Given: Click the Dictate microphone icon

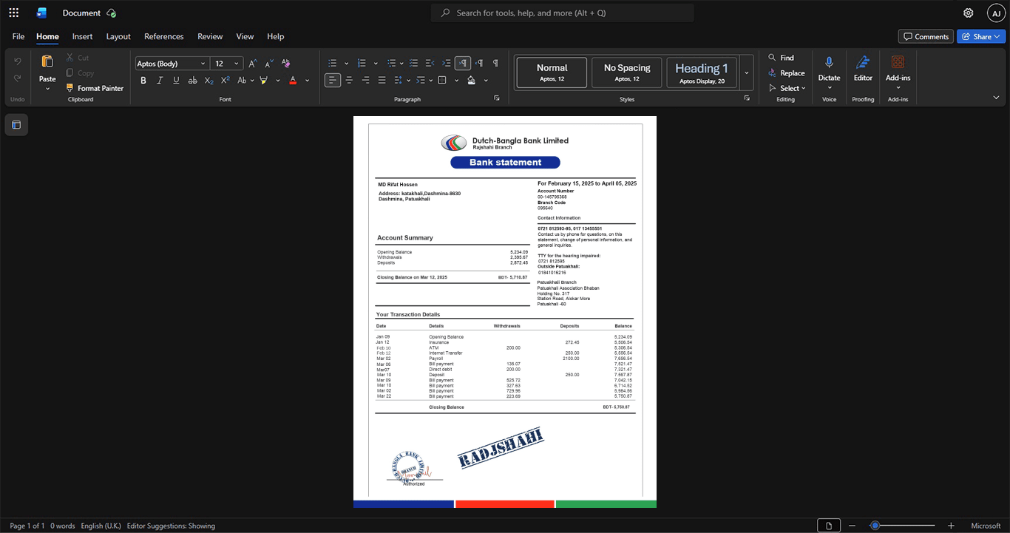Looking at the screenshot, I should 830,62.
